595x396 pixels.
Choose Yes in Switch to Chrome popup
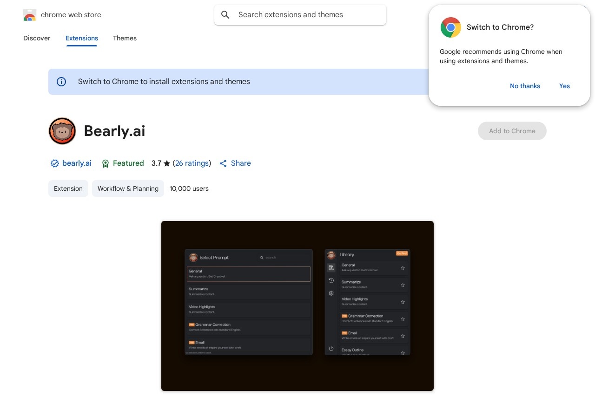click(x=564, y=86)
